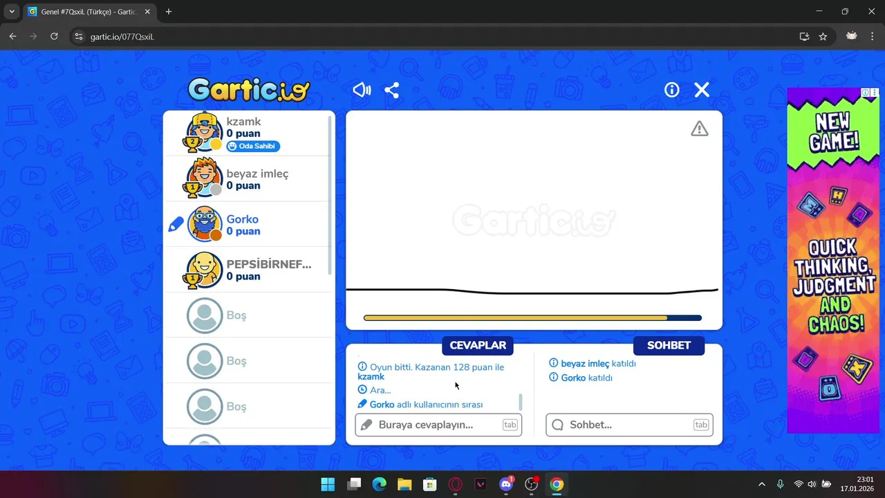885x498 pixels.
Task: Bookmark this page with the star icon
Action: [823, 37]
